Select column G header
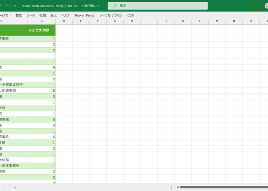 pos(115,21)
